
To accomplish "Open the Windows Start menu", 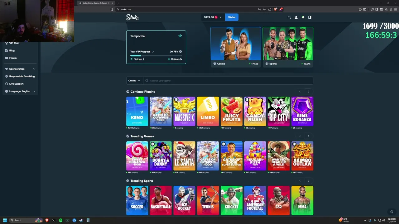I will 5,220.
